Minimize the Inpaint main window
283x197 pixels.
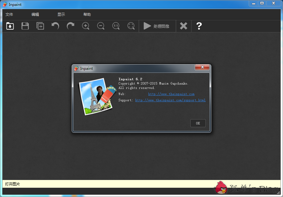[x=254, y=3]
